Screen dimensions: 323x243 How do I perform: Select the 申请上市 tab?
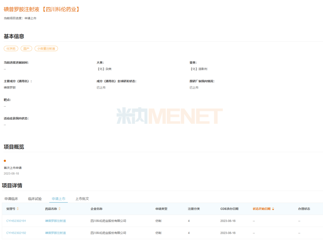click(x=59, y=199)
